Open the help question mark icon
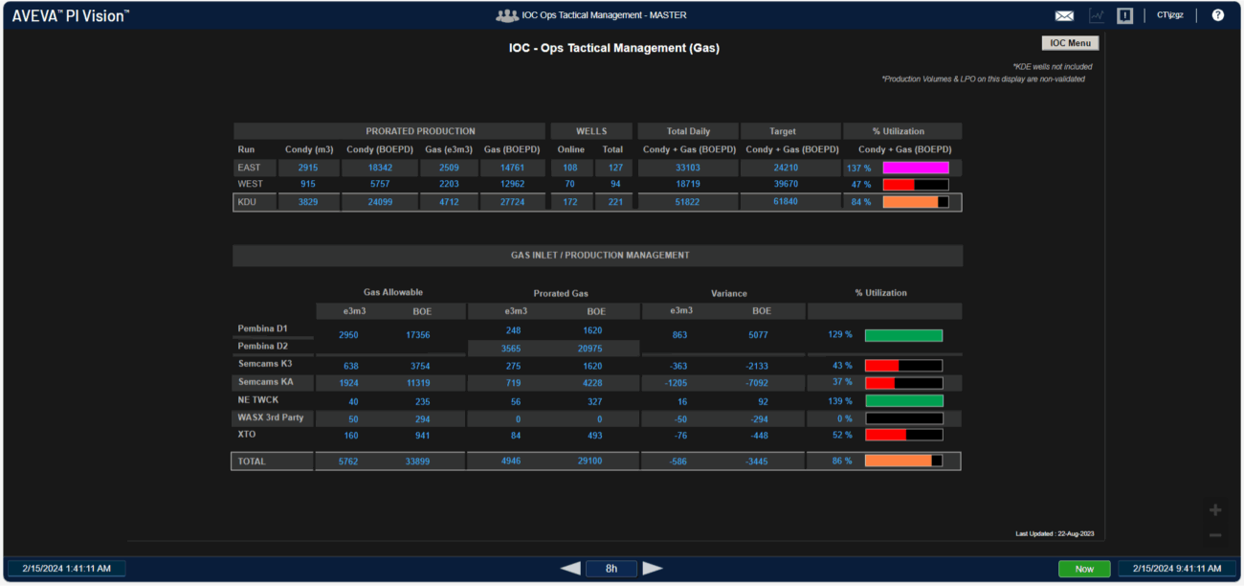The height and width of the screenshot is (586, 1244). click(1218, 15)
